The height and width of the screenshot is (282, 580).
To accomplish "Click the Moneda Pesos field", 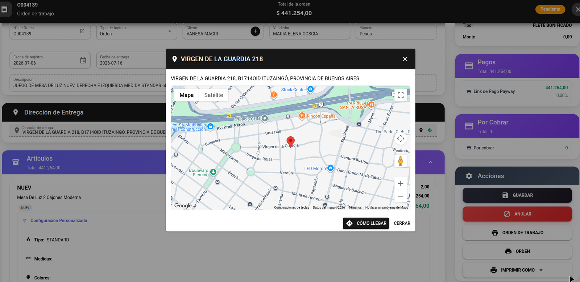I will coord(396,31).
